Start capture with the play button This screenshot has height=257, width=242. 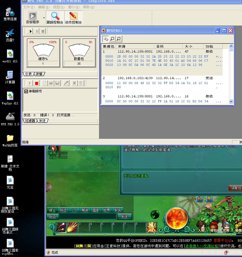click(x=30, y=31)
